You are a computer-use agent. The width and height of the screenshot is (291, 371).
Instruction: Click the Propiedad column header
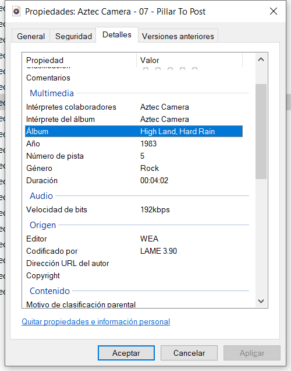[x=79, y=60]
